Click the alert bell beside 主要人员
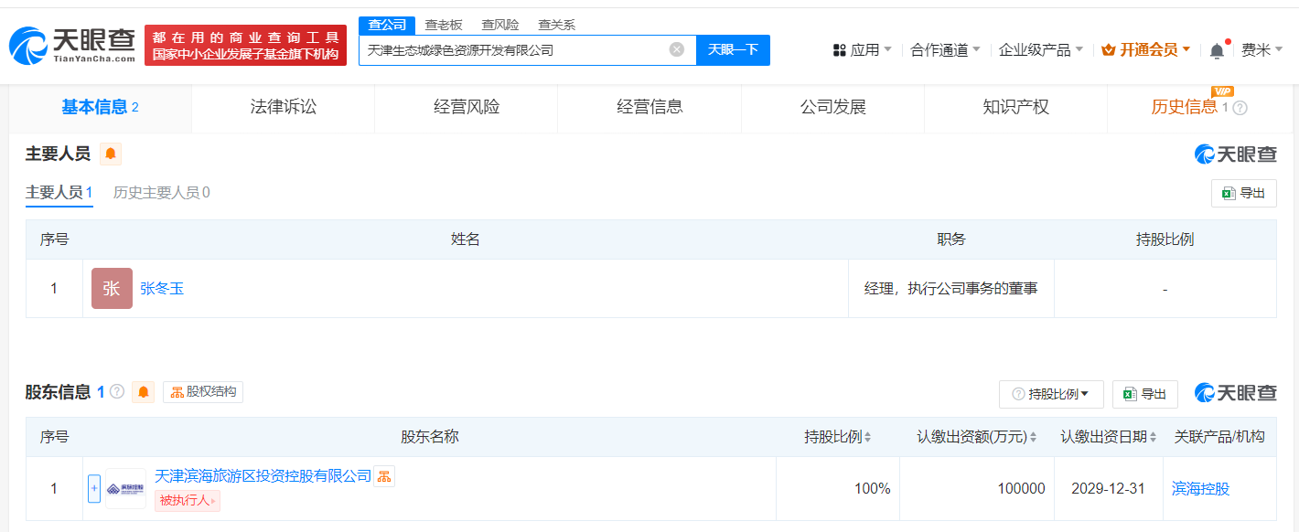 pos(111,154)
